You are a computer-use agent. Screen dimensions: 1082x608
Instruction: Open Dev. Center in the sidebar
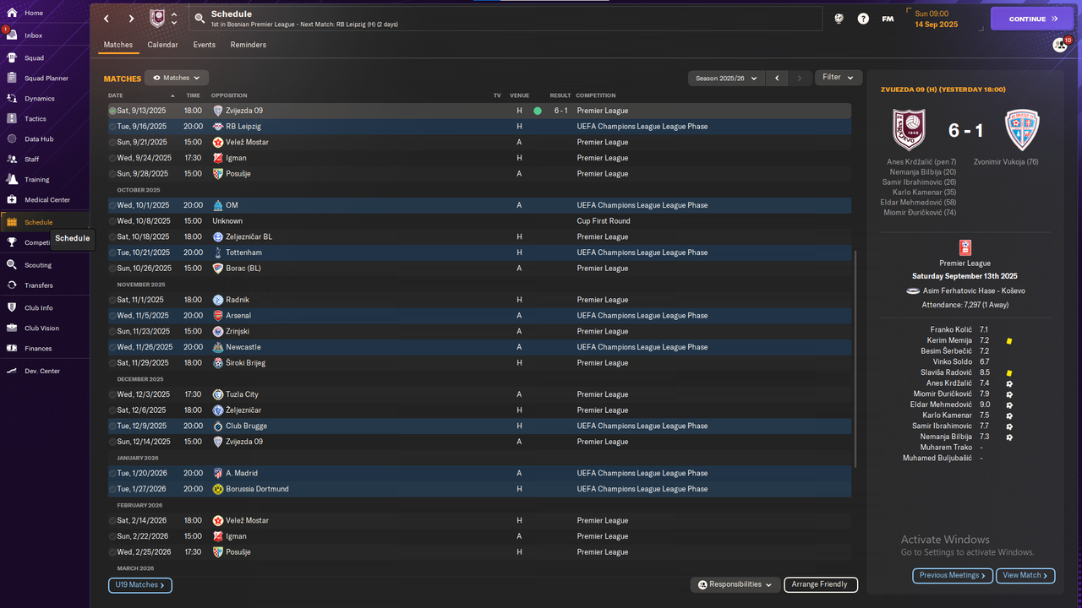click(42, 372)
